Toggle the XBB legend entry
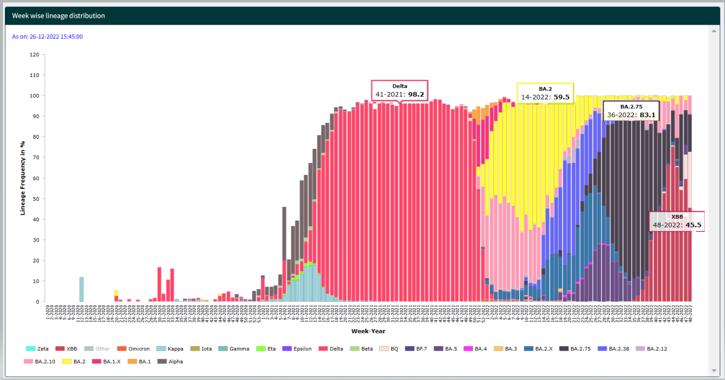 65,348
